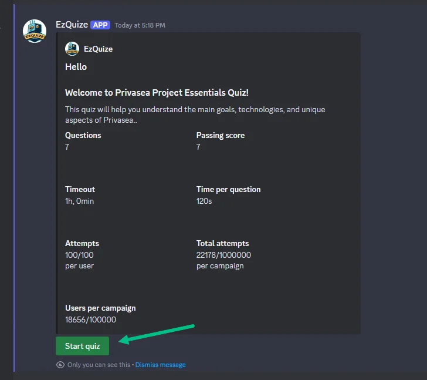The height and width of the screenshot is (380, 427).
Task: Click the EzQuize username in message header
Action: (72, 25)
